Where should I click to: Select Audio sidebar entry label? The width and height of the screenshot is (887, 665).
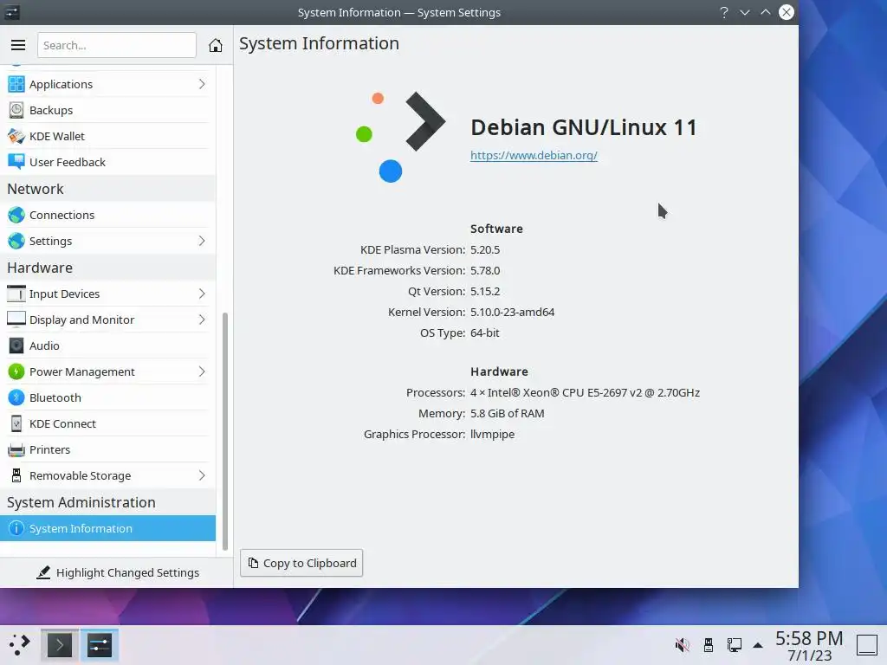(x=44, y=346)
